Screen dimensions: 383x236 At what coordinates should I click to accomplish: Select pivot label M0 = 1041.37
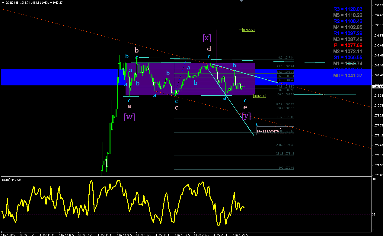coord(348,76)
